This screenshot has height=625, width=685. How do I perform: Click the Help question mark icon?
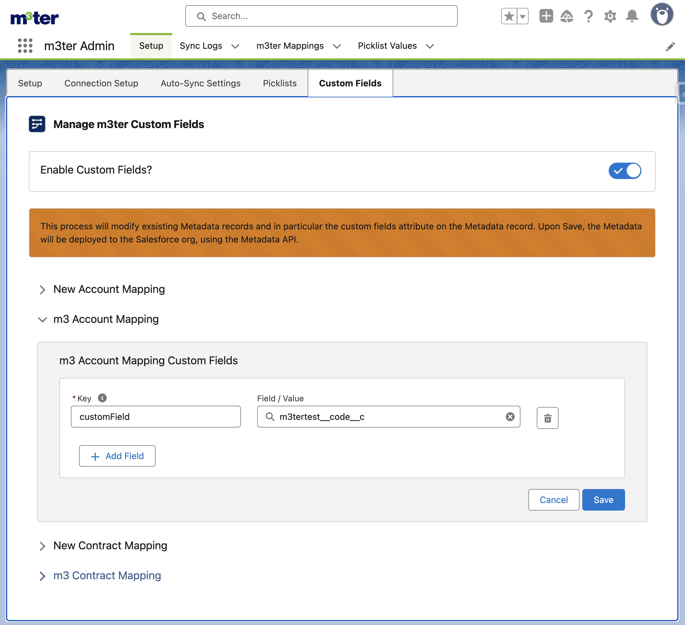point(588,16)
